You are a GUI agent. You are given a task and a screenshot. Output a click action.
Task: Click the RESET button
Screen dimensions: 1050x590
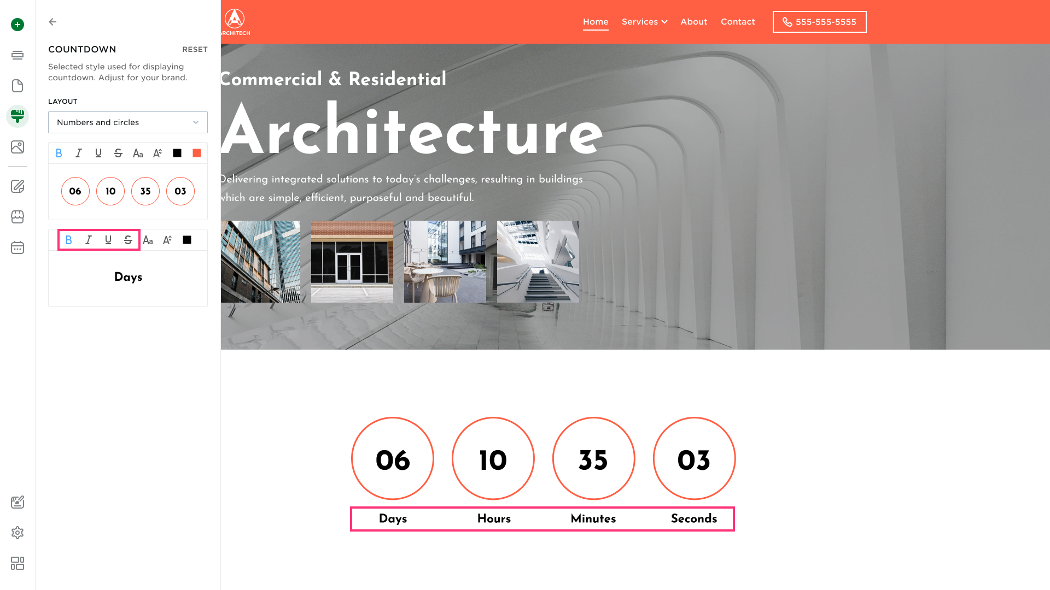(195, 49)
